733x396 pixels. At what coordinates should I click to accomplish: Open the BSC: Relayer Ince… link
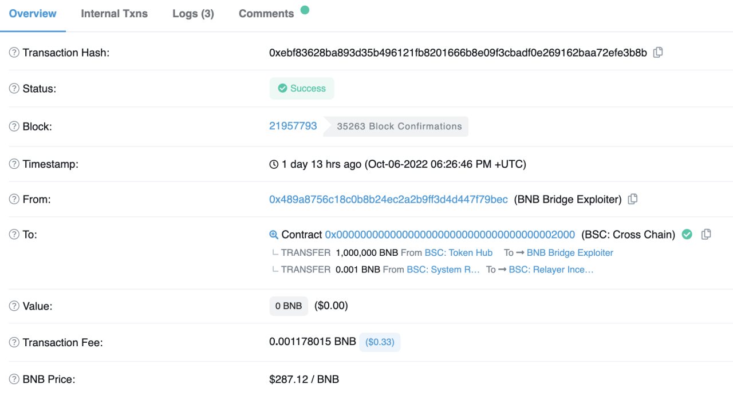tap(551, 270)
